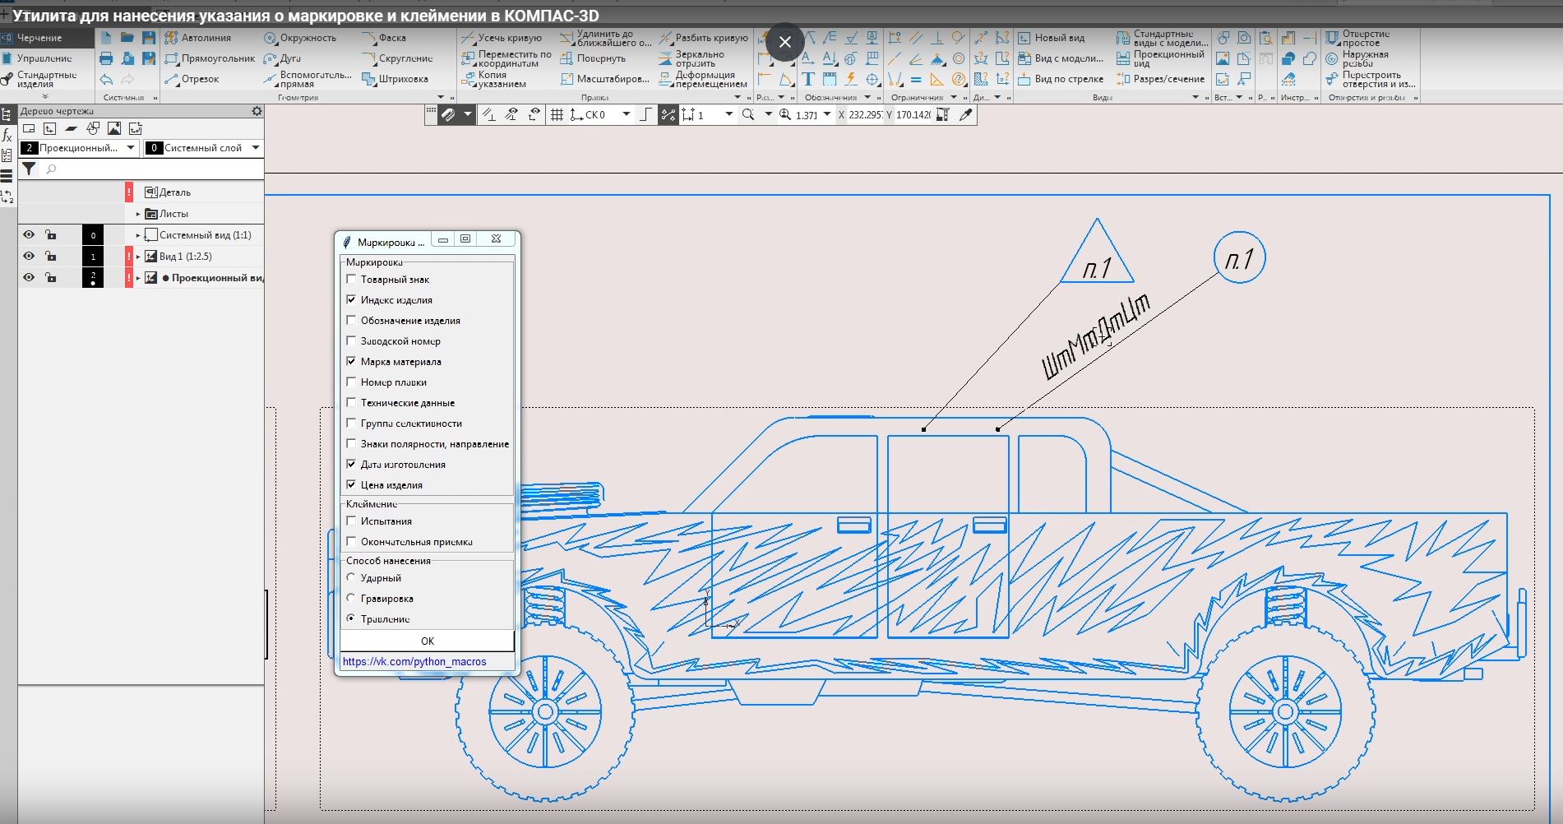Click the Наружная резьба thread tool
The height and width of the screenshot is (824, 1563).
tap(1357, 58)
